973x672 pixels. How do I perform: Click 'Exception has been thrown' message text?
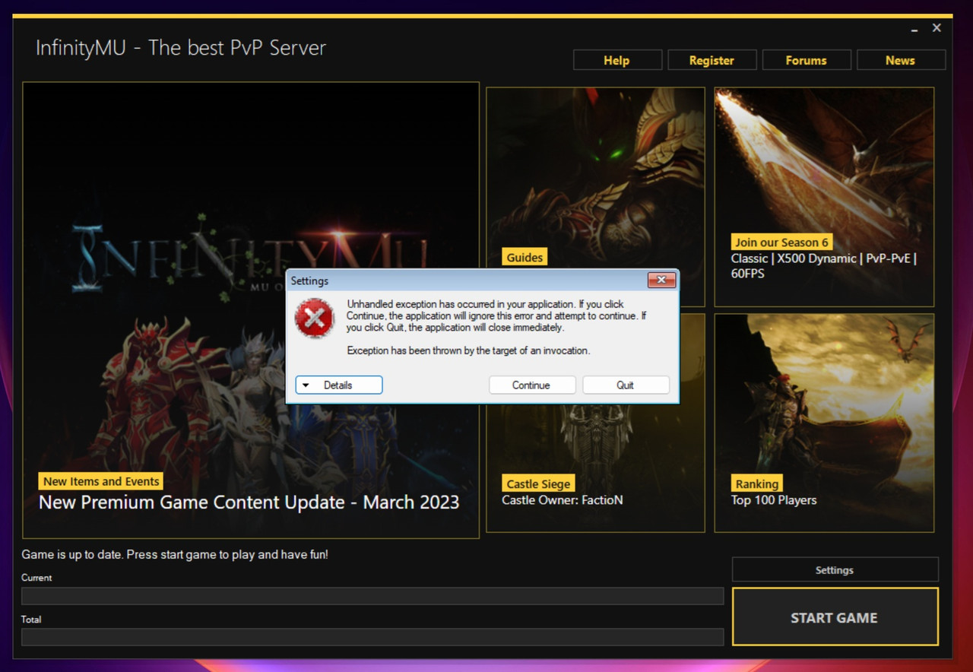468,351
